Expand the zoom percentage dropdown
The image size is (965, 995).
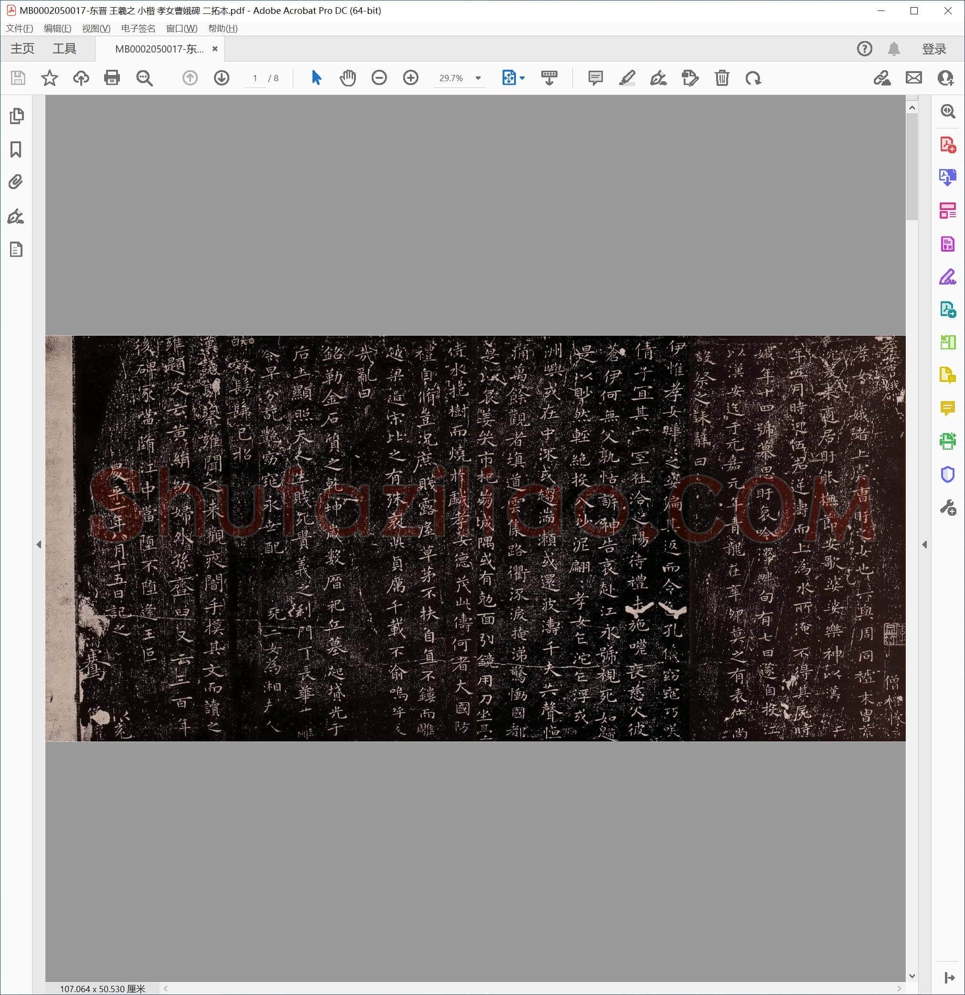click(478, 78)
